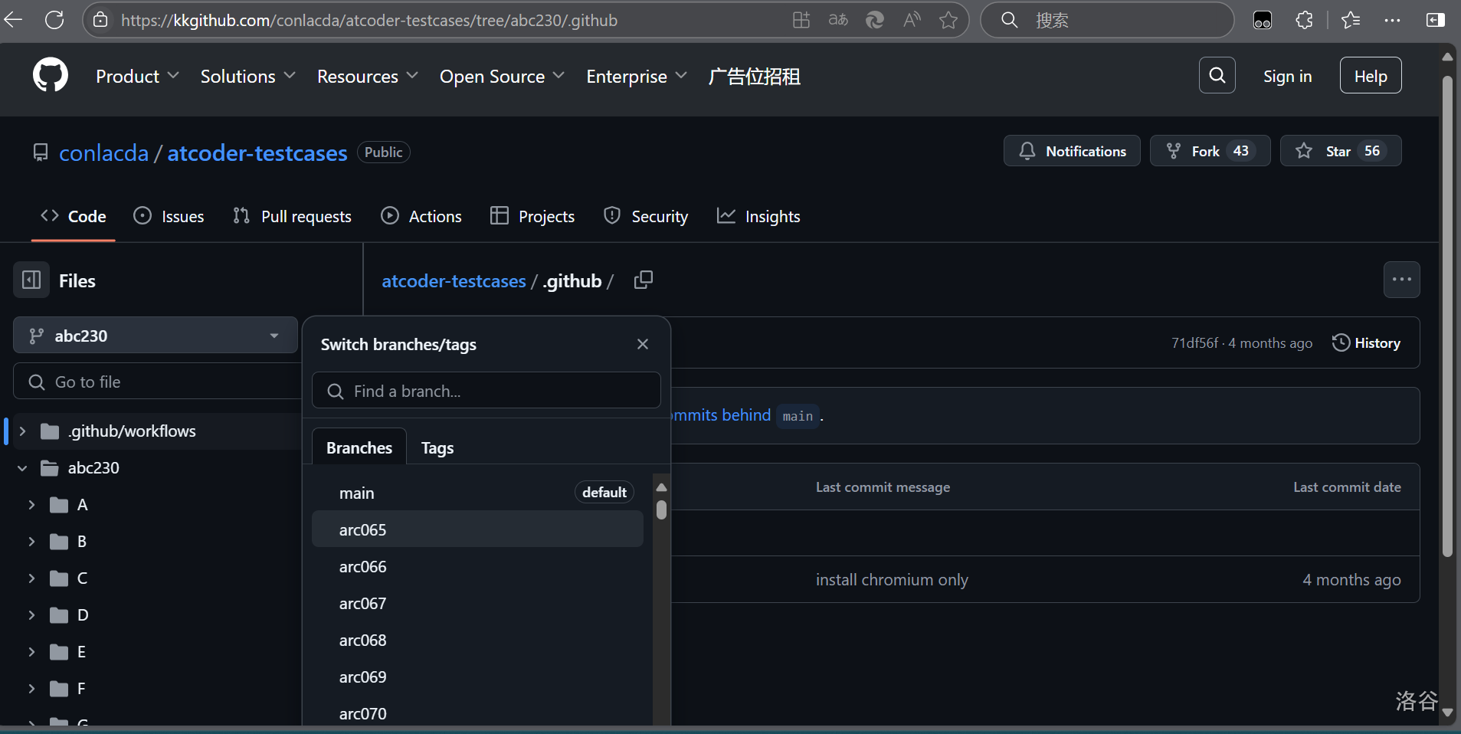Open GitHub search with magnifier icon

point(1217,75)
